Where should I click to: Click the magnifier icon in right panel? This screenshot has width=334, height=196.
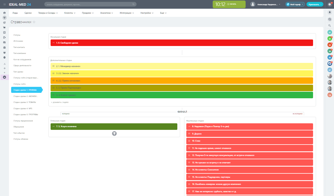(x=330, y=26)
